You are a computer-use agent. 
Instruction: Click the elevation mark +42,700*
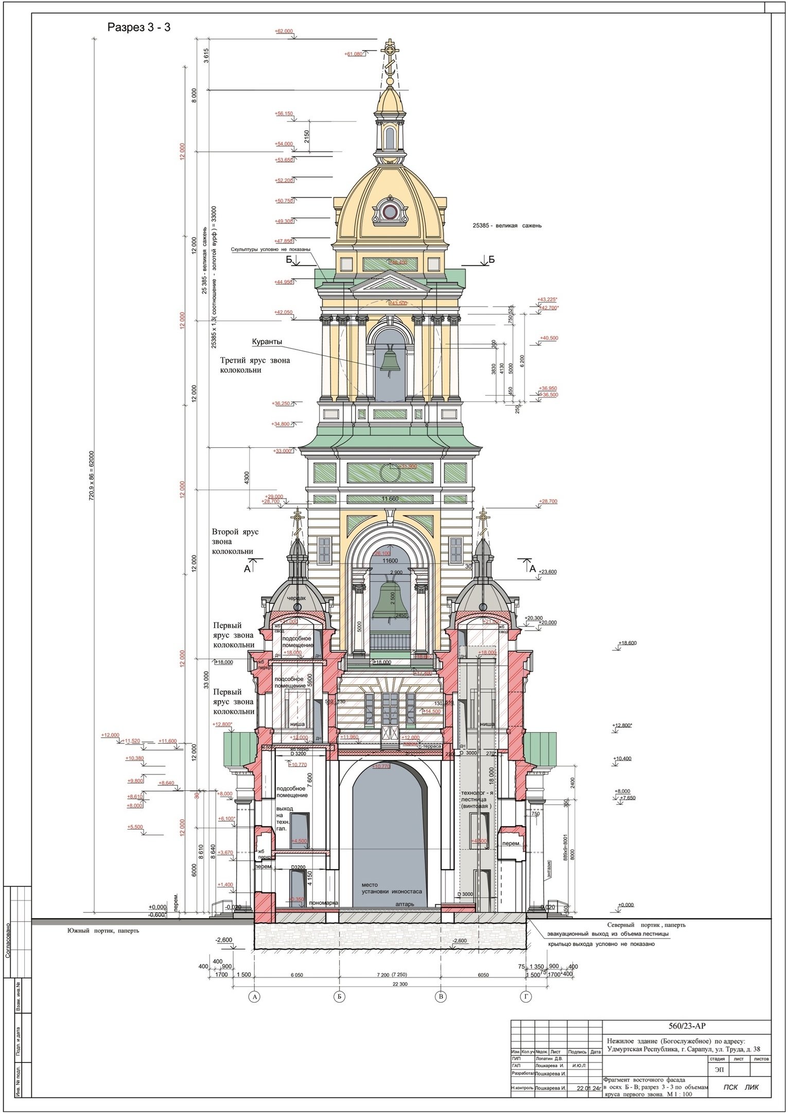point(549,308)
